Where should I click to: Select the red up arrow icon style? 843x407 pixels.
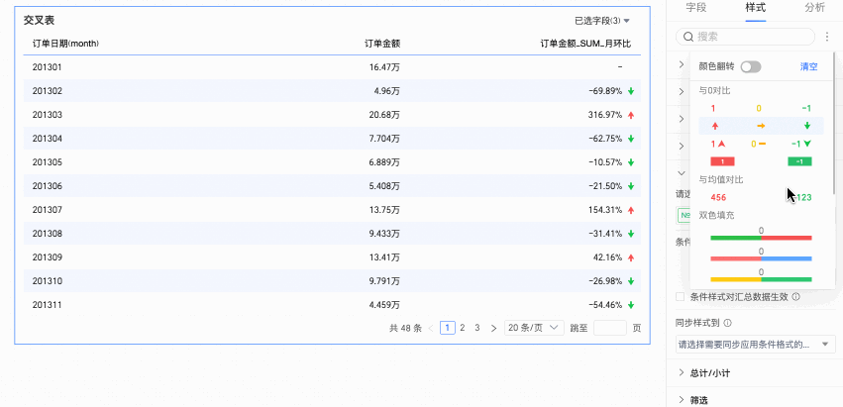click(715, 126)
